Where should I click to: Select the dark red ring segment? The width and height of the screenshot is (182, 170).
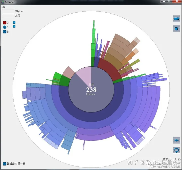[x=109, y=69]
